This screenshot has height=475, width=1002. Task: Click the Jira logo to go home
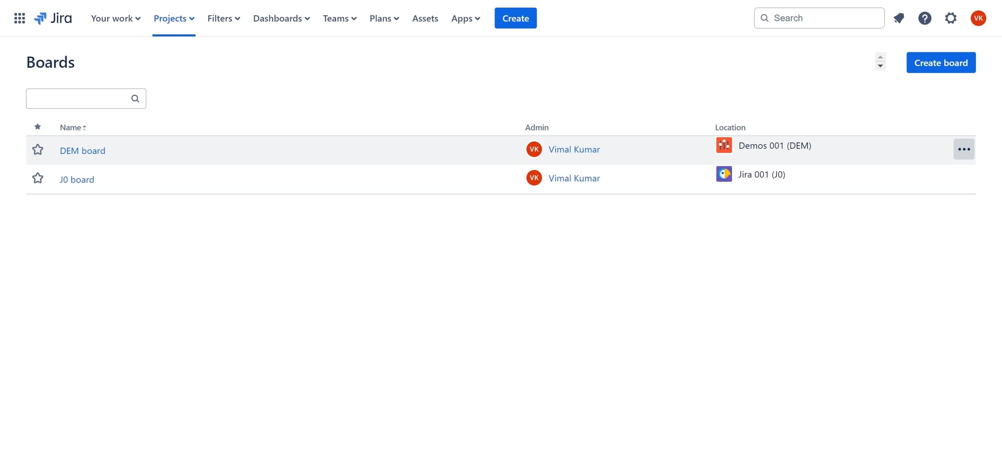coord(53,18)
